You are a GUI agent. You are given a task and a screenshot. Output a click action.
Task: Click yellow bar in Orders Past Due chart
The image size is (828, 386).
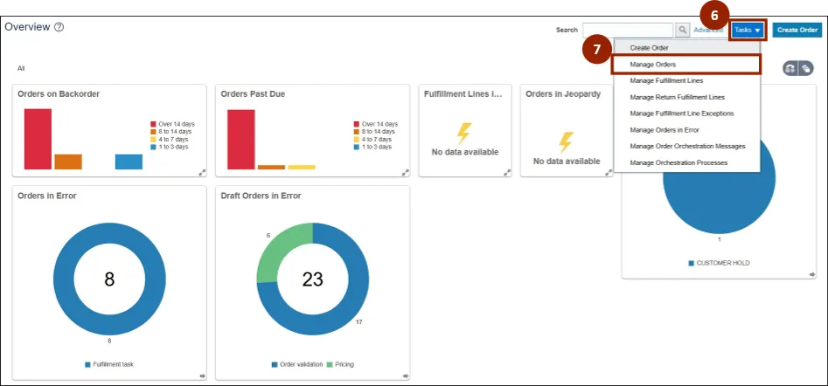coord(302,168)
